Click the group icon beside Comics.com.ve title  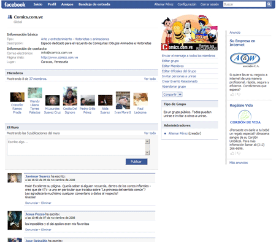tap(10, 17)
